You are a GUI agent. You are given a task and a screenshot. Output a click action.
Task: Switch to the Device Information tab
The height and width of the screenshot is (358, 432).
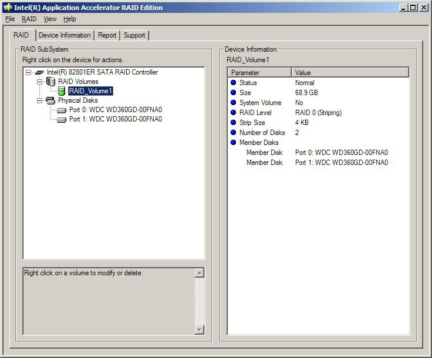[65, 35]
